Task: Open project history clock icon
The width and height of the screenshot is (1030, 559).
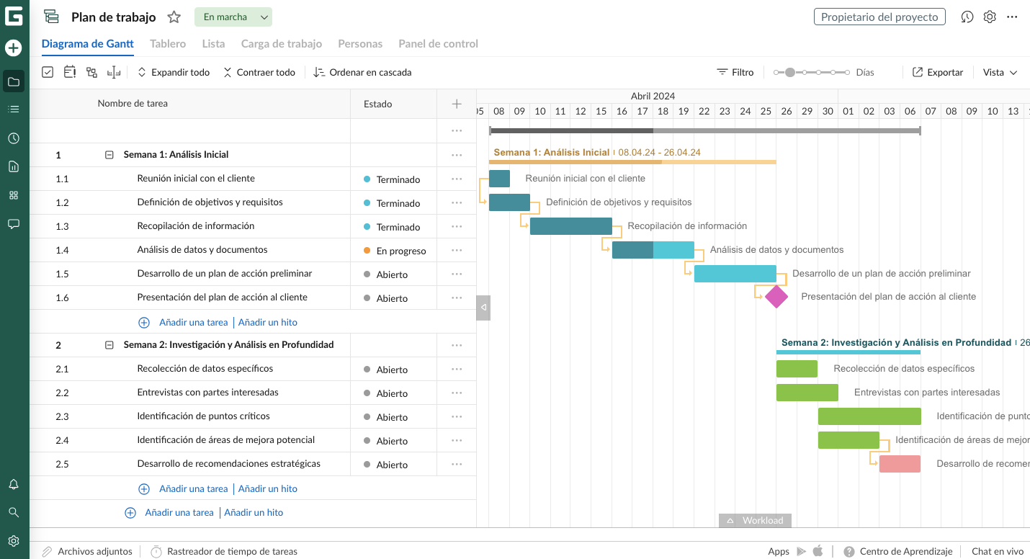Action: pos(967,17)
